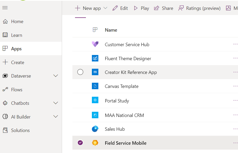This screenshot has width=238, height=153.
Task: Open more commands for Sales Hub
Action: [x=236, y=129]
